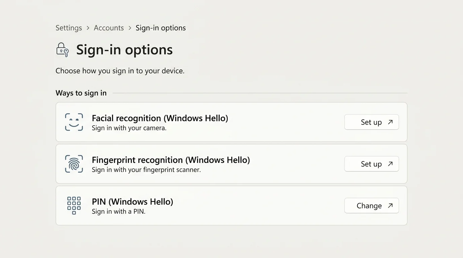Go back to Settings in breadcrumb
The width and height of the screenshot is (463, 258).
pos(69,28)
